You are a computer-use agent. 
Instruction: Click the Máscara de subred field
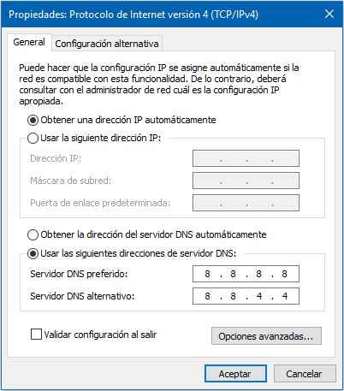click(246, 181)
